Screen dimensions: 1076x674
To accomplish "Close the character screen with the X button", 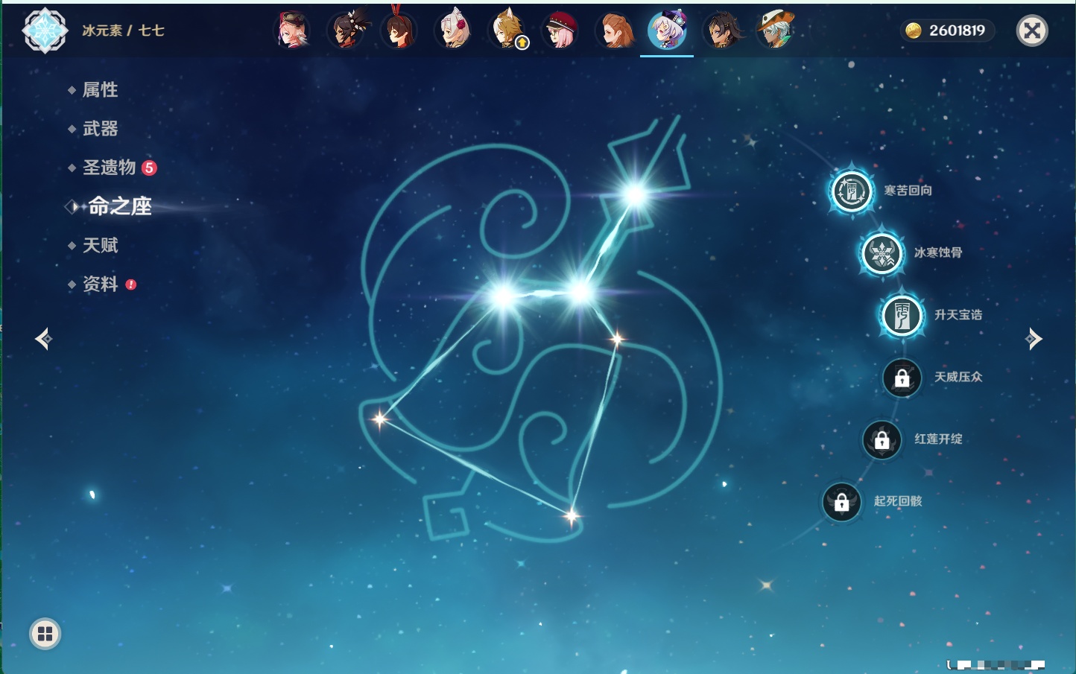I will point(1032,31).
